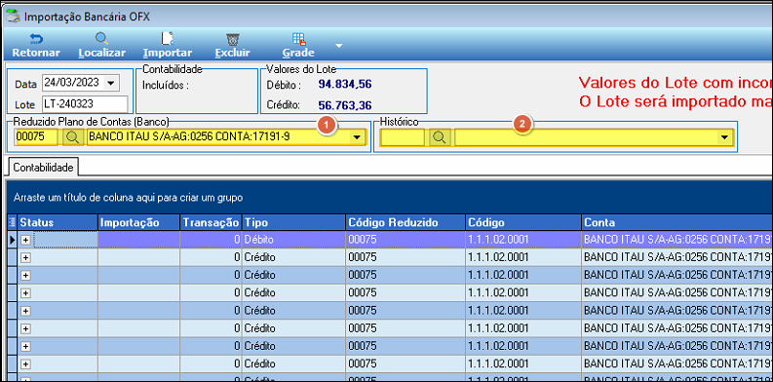Expand the first Débito row
Screen dimensions: 773x382
pyautogui.click(x=25, y=240)
